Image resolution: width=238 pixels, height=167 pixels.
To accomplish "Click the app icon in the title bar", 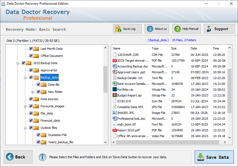I will (x=3, y=4).
